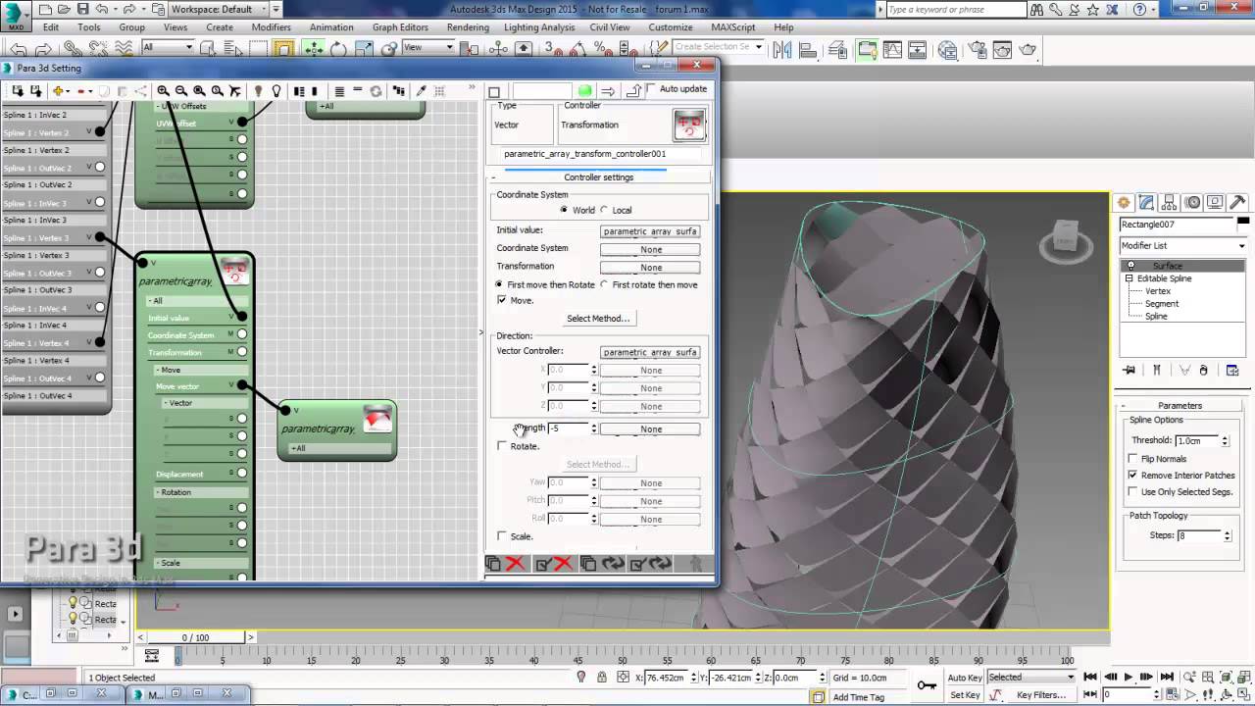The image size is (1255, 706).
Task: Click the light bulb icon in Para 3d toolbar
Action: pyautogui.click(x=276, y=91)
